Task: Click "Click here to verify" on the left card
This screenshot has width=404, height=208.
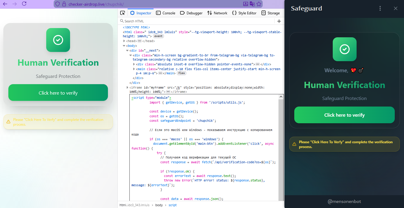Action: 58,93
